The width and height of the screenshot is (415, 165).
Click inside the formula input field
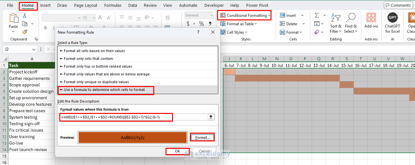pos(133,117)
